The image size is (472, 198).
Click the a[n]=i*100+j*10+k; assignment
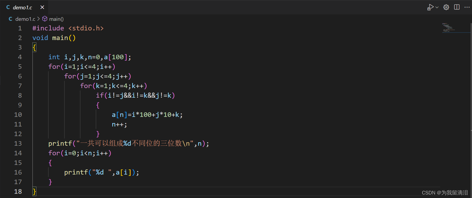(x=147, y=115)
